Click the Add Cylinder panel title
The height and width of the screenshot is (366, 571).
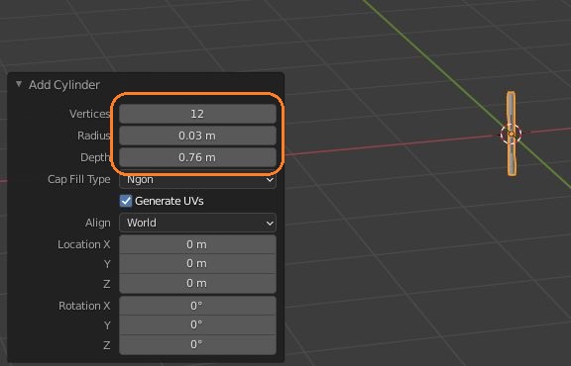pyautogui.click(x=64, y=85)
